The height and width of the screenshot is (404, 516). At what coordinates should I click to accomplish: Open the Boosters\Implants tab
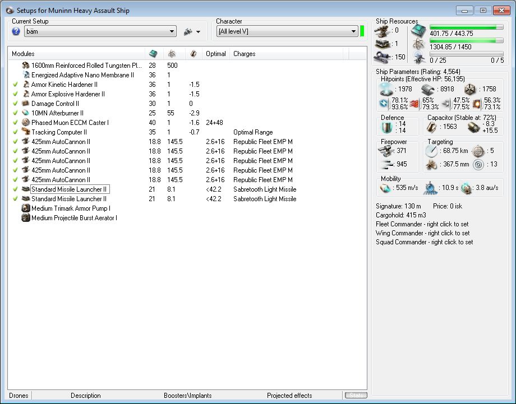pyautogui.click(x=187, y=396)
